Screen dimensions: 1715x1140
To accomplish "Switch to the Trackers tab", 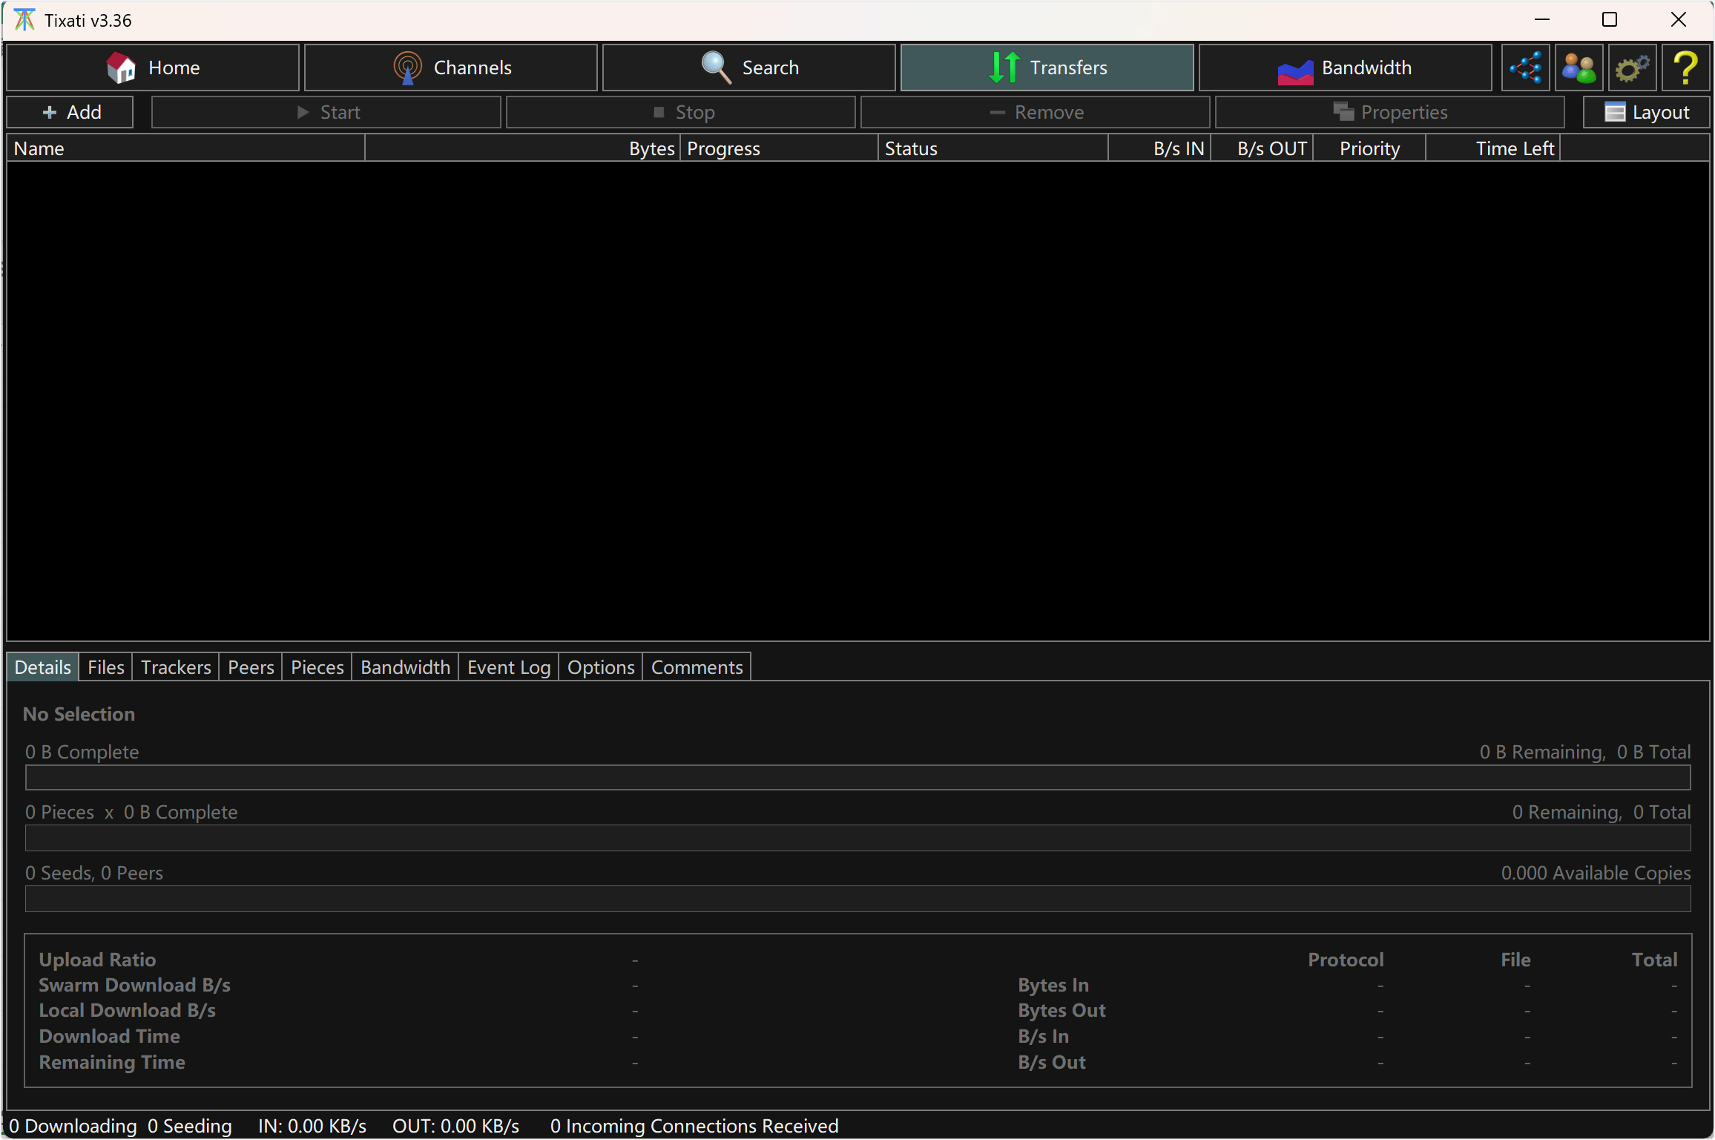I will coord(176,667).
